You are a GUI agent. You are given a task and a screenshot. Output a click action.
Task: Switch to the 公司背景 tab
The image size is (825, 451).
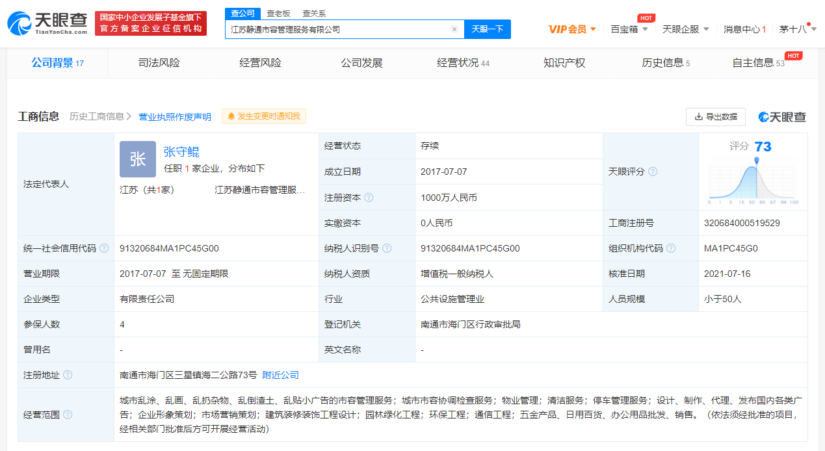point(58,63)
